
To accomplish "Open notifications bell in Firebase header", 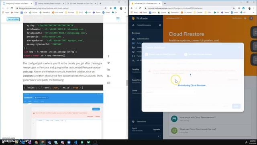I will (245, 18).
